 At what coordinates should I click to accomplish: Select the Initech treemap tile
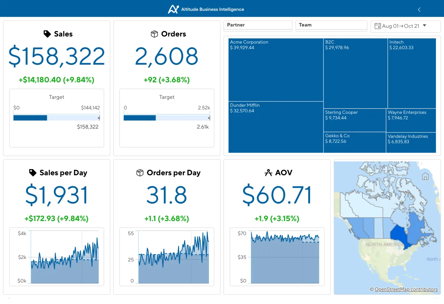click(x=412, y=73)
